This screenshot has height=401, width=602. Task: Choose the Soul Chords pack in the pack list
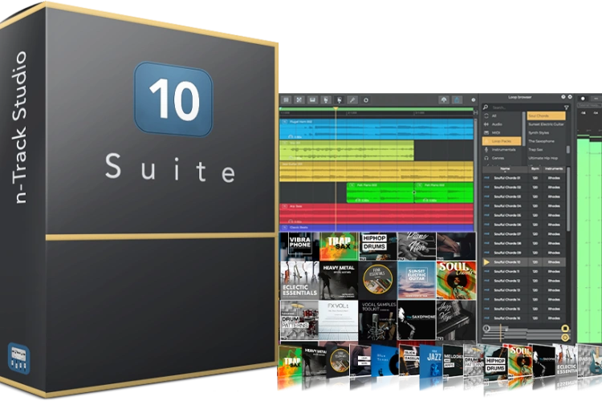546,115
